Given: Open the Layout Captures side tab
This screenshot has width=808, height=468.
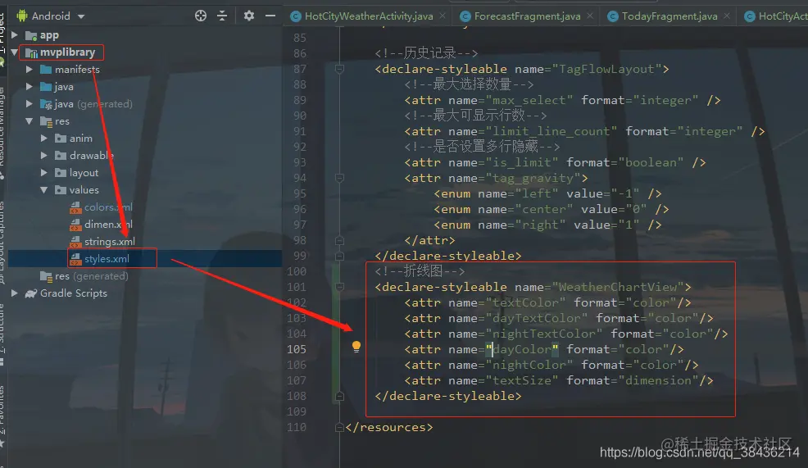Looking at the screenshot, I should [2, 243].
